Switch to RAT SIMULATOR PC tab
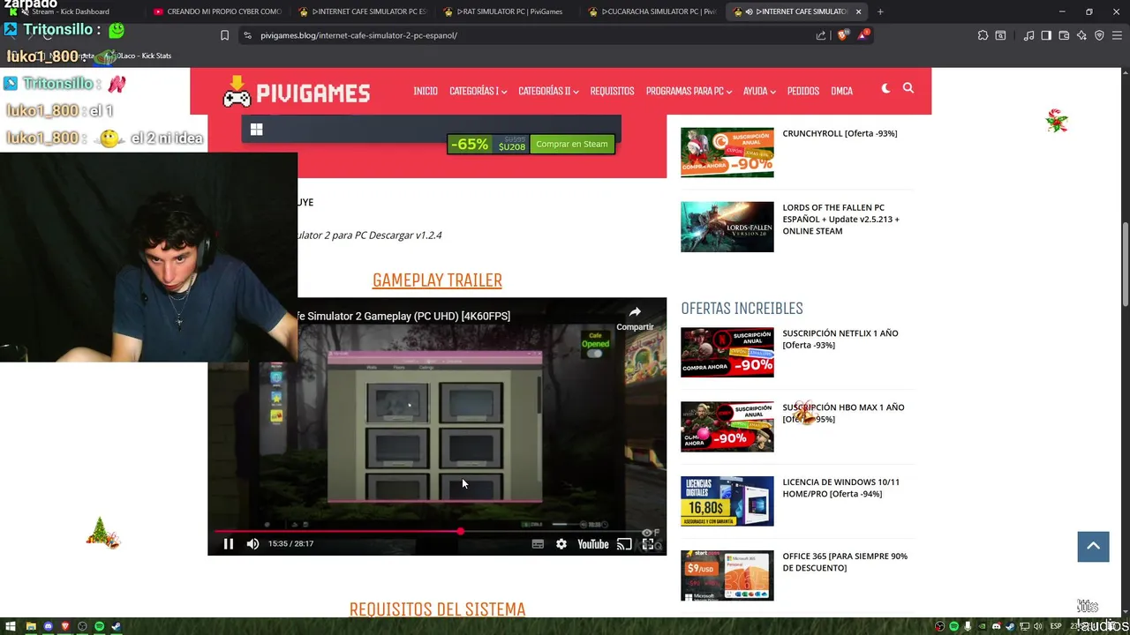This screenshot has height=635, width=1130. pos(503,11)
